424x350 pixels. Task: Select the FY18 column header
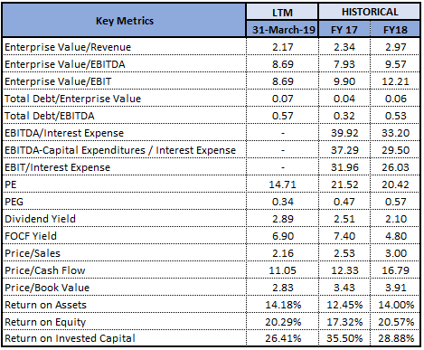tap(395, 30)
